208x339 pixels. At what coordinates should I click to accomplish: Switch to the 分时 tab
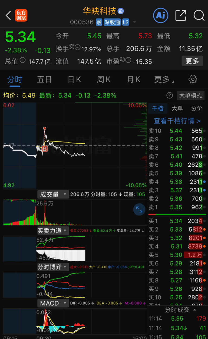click(x=15, y=80)
